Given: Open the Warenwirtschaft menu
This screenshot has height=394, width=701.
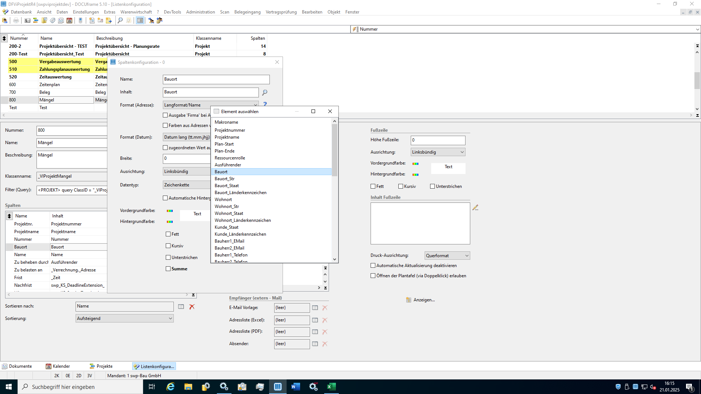Looking at the screenshot, I should 136,12.
